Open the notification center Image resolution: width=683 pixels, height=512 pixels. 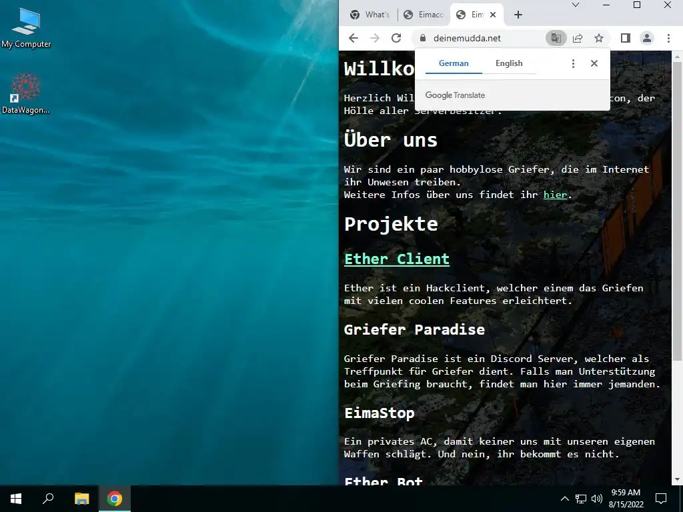661,499
